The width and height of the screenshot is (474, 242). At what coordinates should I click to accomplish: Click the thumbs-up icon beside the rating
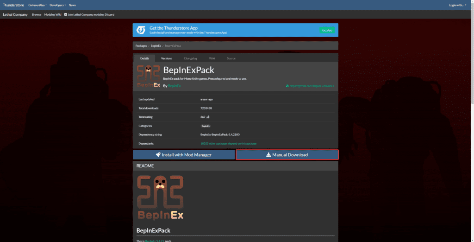pyautogui.click(x=208, y=117)
